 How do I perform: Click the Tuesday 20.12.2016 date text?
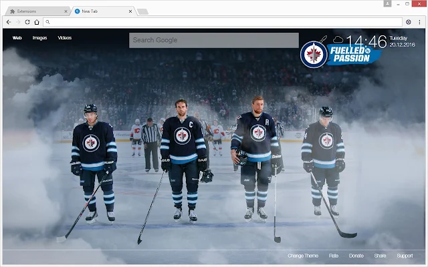coord(402,41)
